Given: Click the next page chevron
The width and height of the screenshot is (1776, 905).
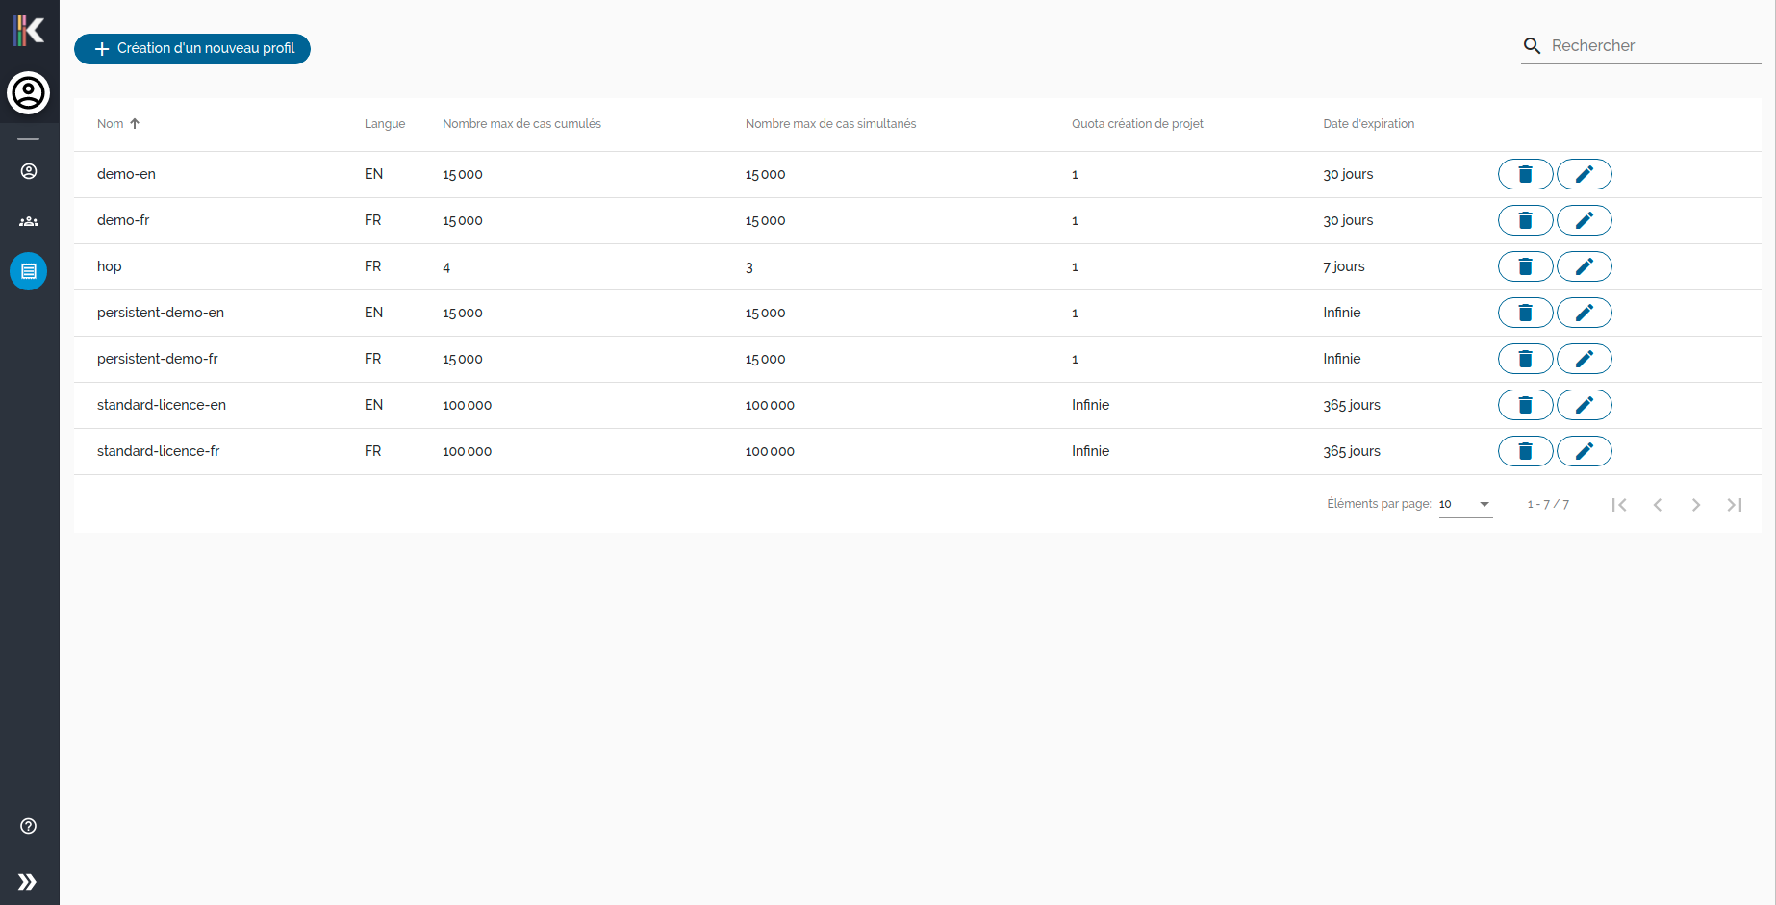Looking at the screenshot, I should [1696, 504].
